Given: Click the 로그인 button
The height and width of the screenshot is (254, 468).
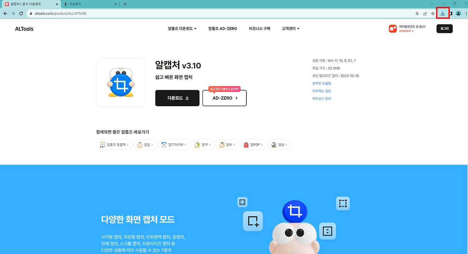Looking at the screenshot, I should (445, 28).
